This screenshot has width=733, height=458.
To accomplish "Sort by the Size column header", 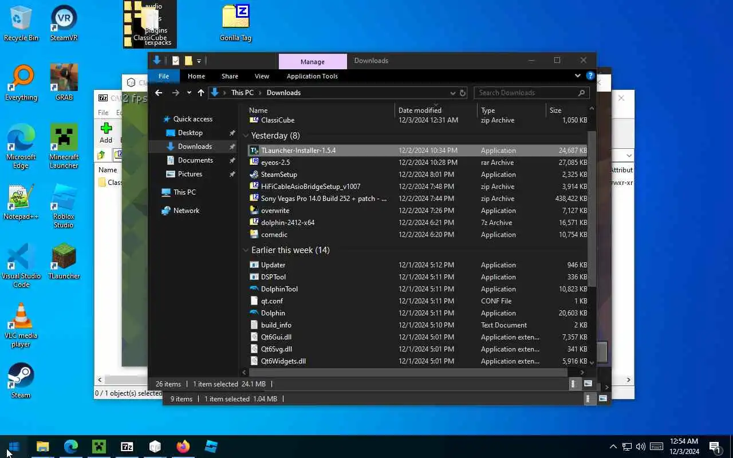I will pos(566,110).
